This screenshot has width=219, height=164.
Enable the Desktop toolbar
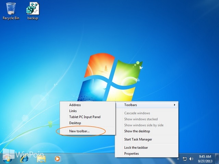88,123
